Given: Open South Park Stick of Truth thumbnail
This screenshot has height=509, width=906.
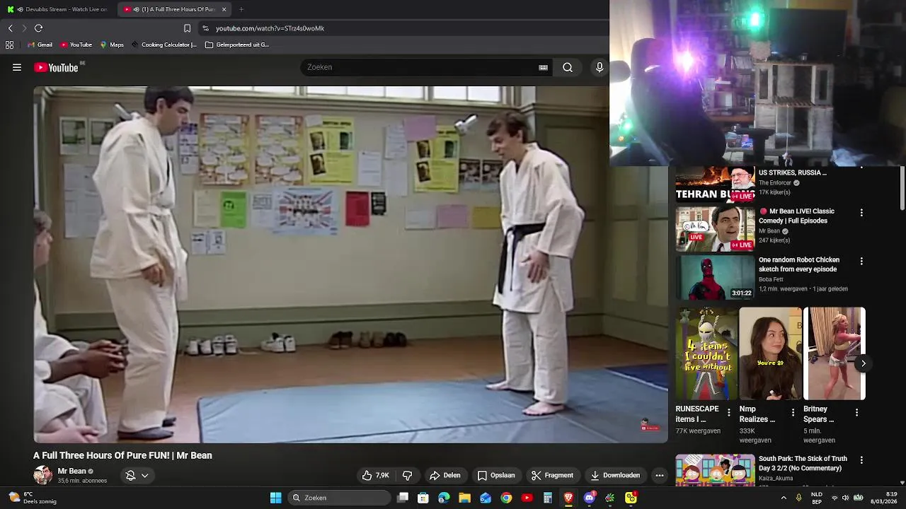Looking at the screenshot, I should coord(715,471).
